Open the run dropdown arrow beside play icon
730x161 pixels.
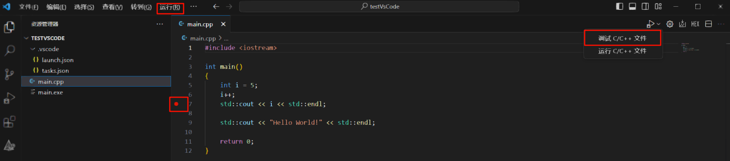(659, 24)
